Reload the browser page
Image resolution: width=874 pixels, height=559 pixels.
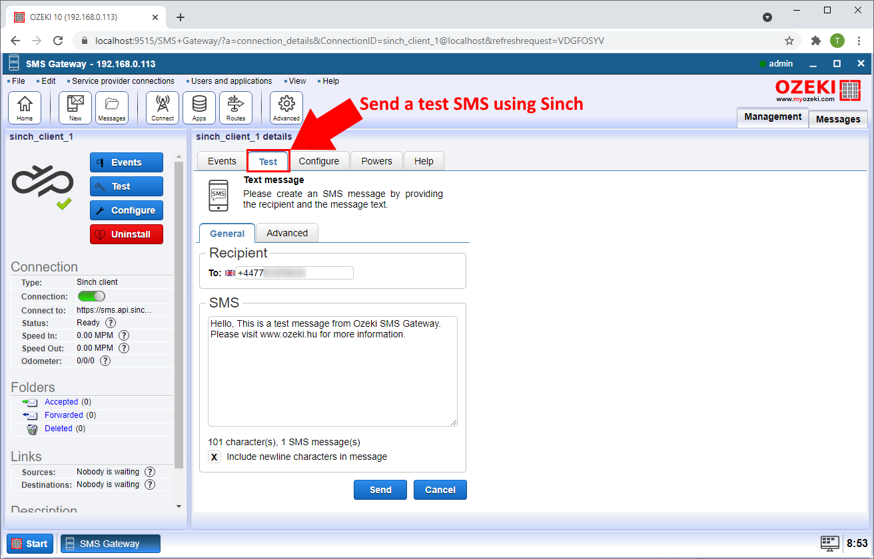click(x=58, y=41)
